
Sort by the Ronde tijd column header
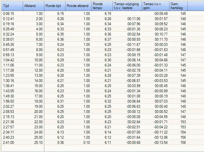click(x=55, y=6)
